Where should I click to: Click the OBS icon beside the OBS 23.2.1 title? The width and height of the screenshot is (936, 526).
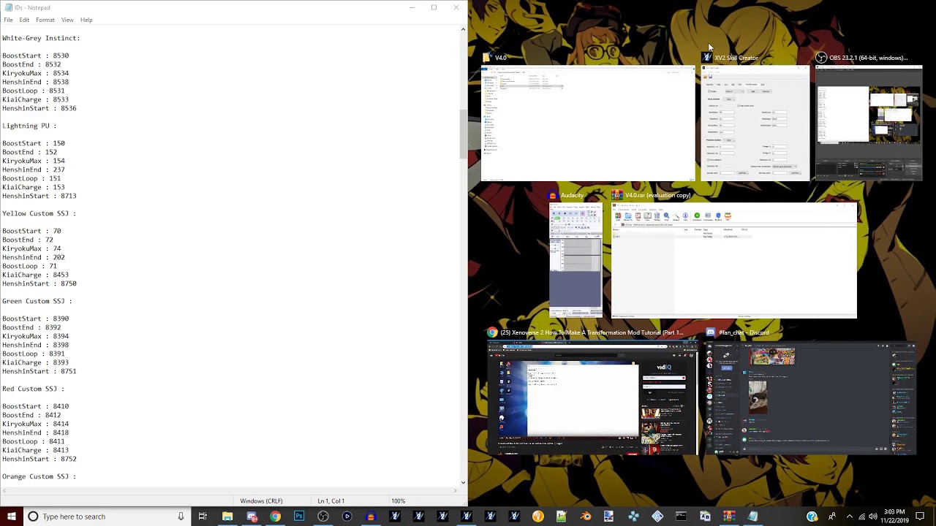(821, 58)
